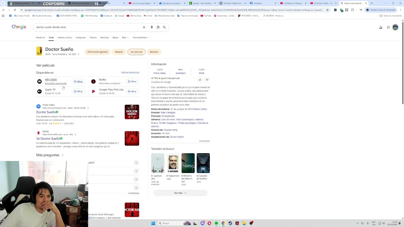
Task: Bookmark this page with the star icon
Action: [327, 10]
